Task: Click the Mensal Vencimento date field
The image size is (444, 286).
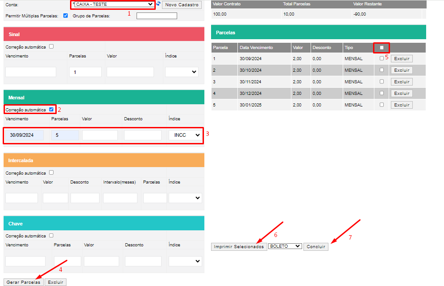Action: point(25,135)
